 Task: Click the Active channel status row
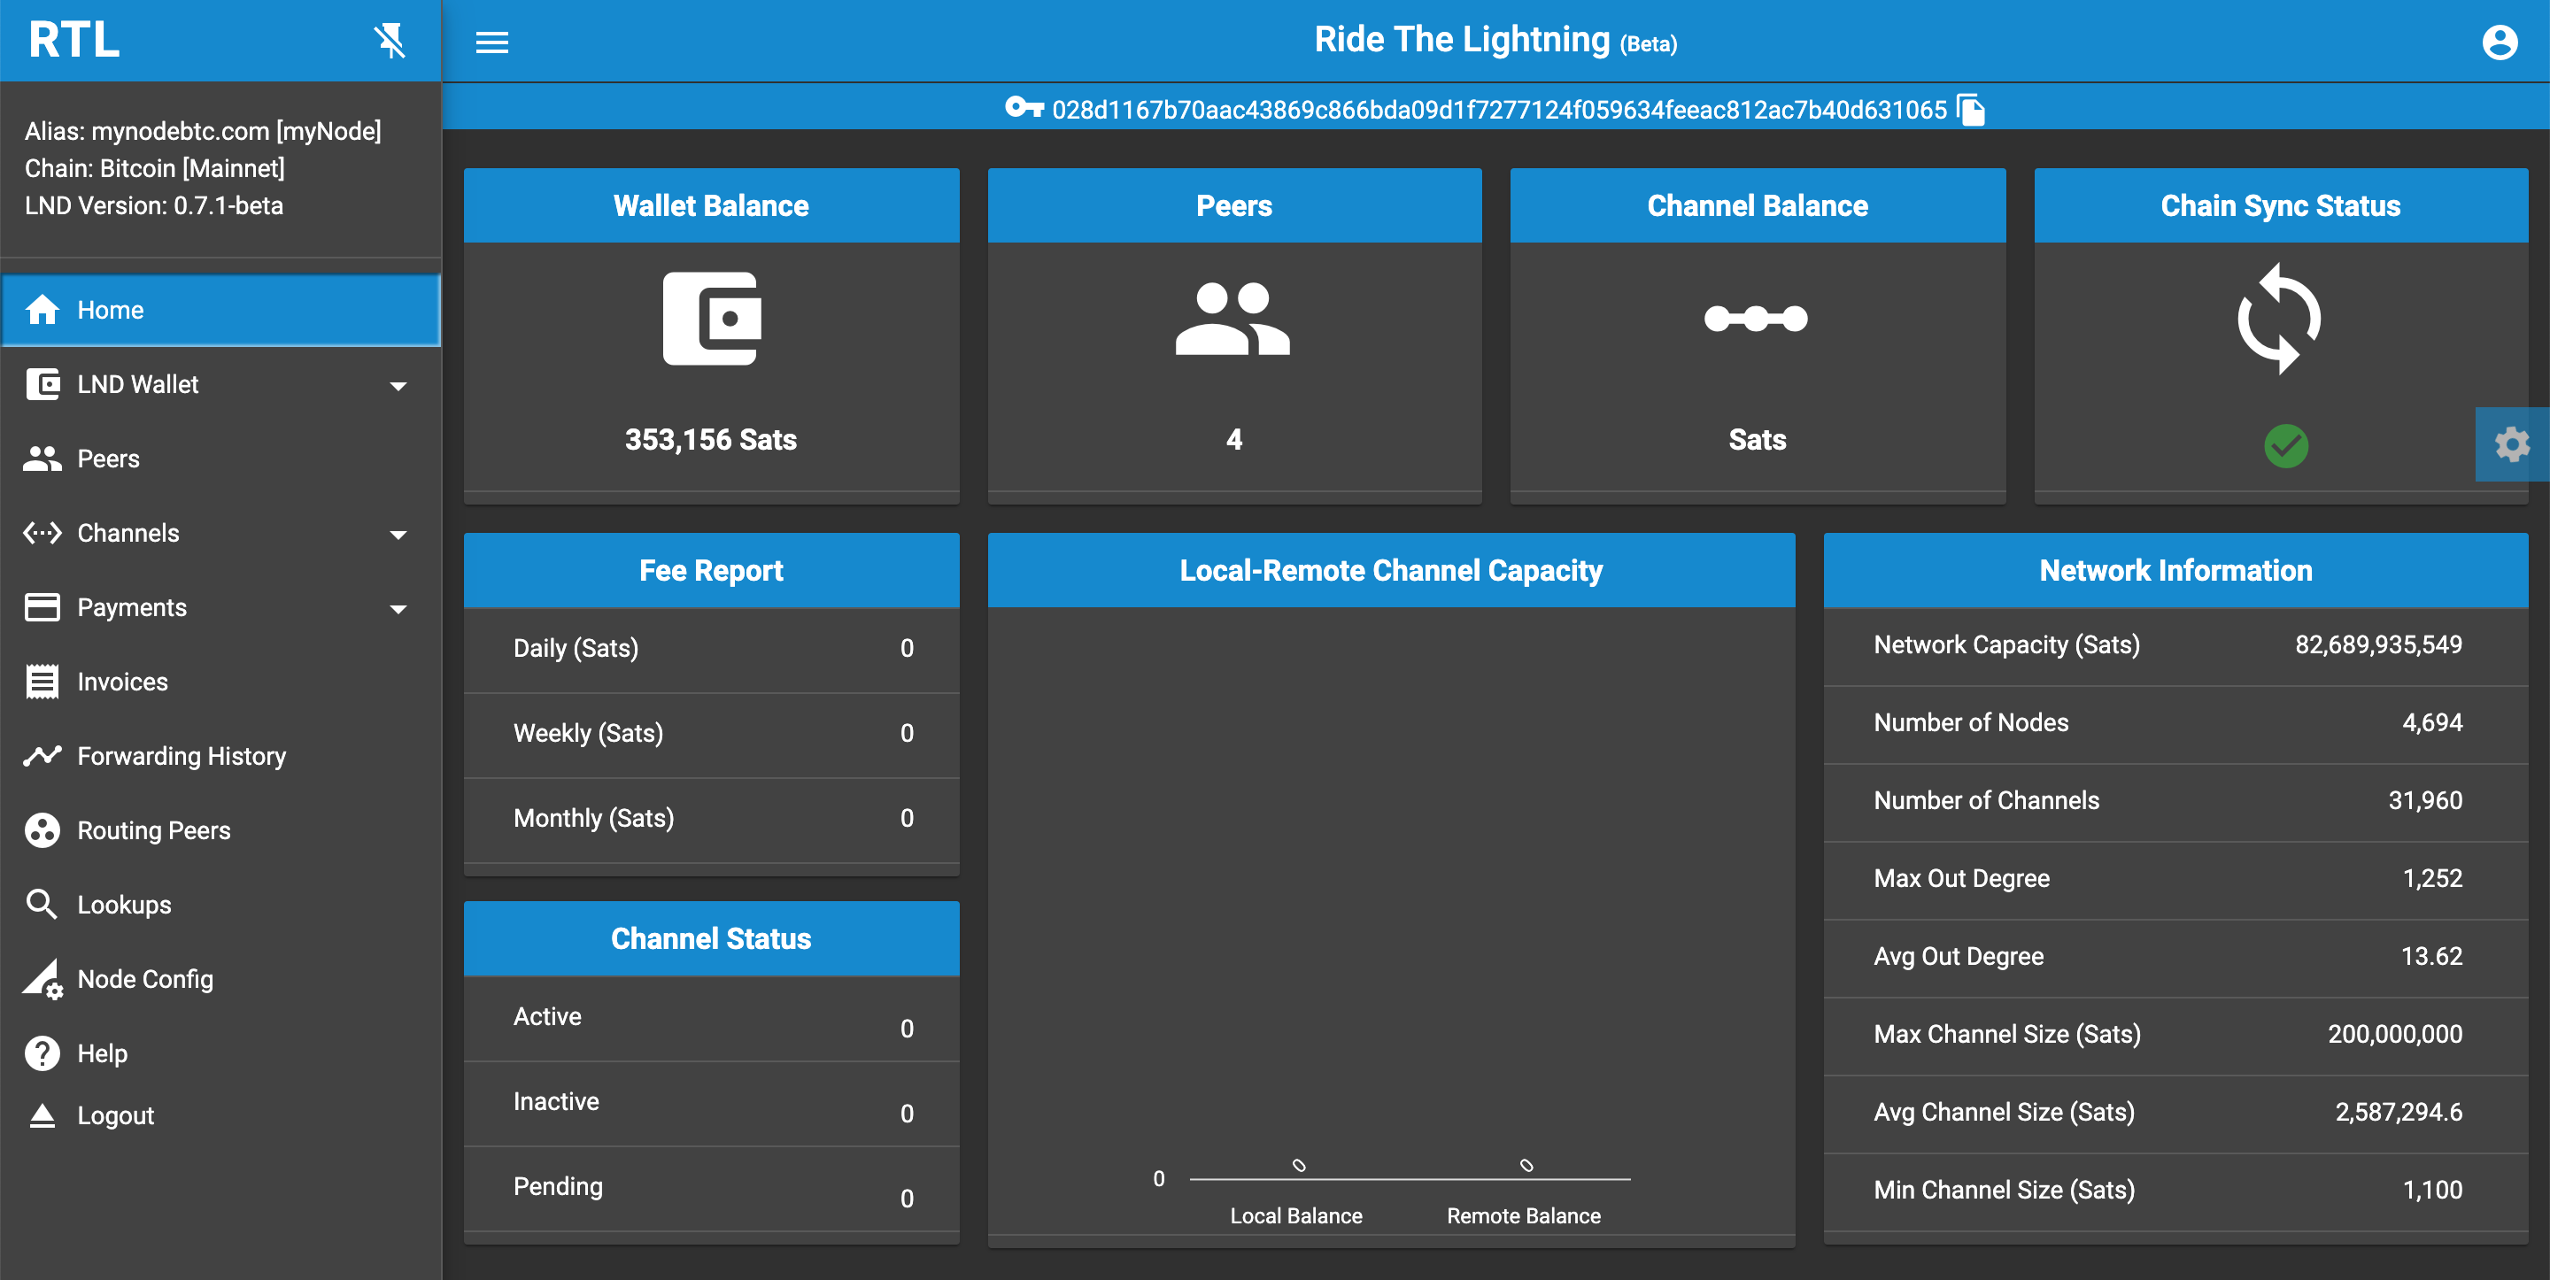click(x=711, y=1019)
